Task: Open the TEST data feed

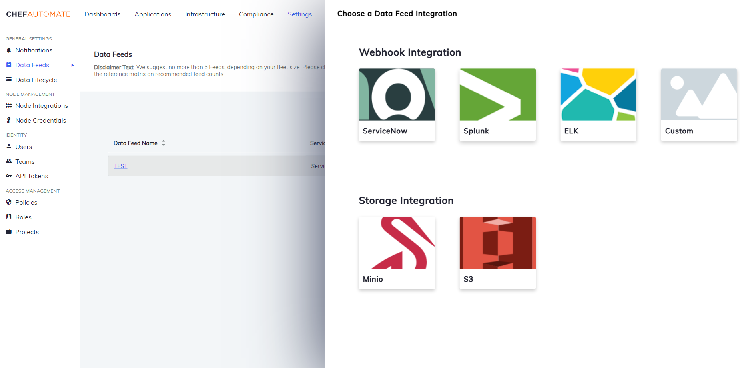Action: click(120, 166)
